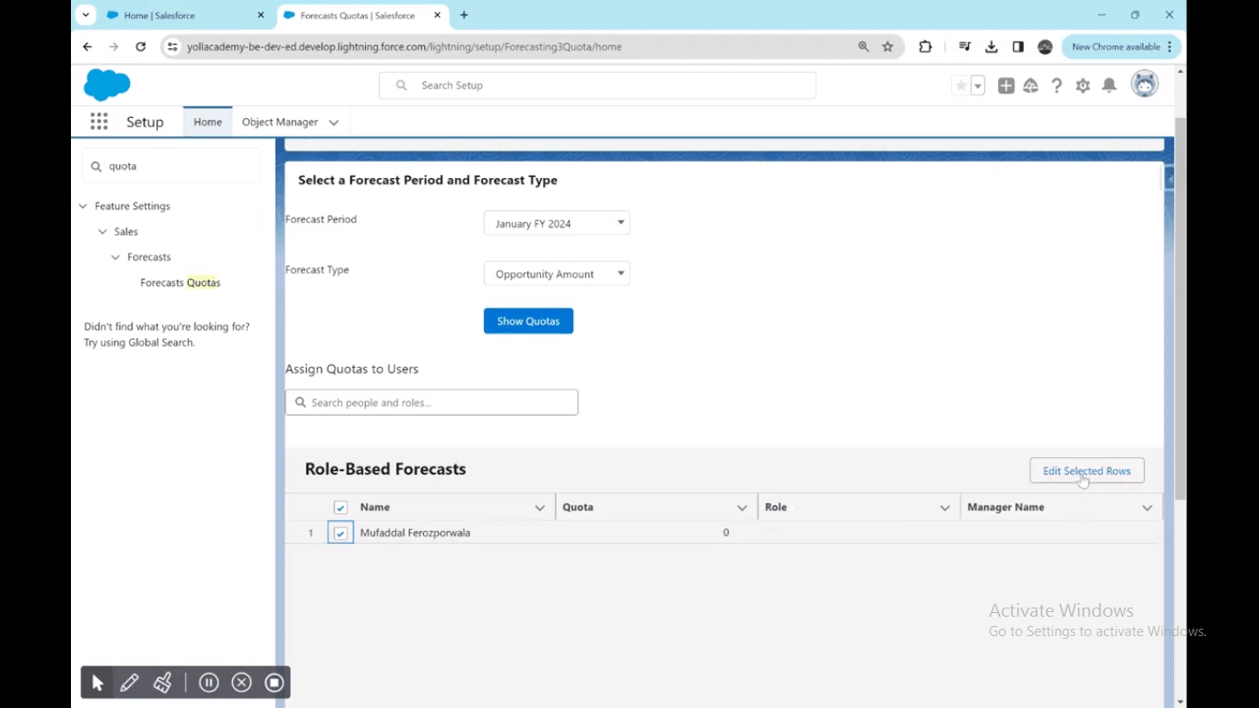
Task: Open the global create plus icon
Action: coord(1006,86)
